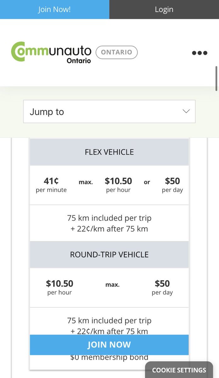The image size is (219, 378).
Task: Select the ONTARIO region pill
Action: pos(116,52)
